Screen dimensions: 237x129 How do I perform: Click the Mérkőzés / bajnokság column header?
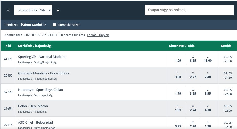34,46
